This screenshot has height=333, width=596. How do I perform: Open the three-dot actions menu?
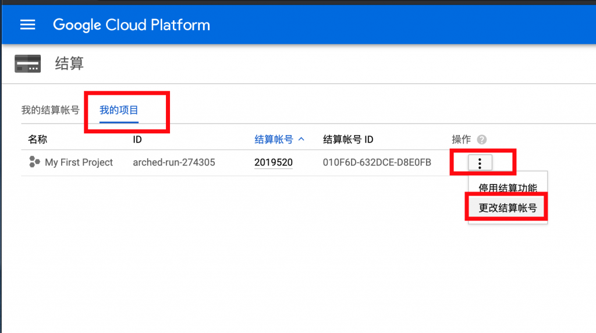point(480,162)
